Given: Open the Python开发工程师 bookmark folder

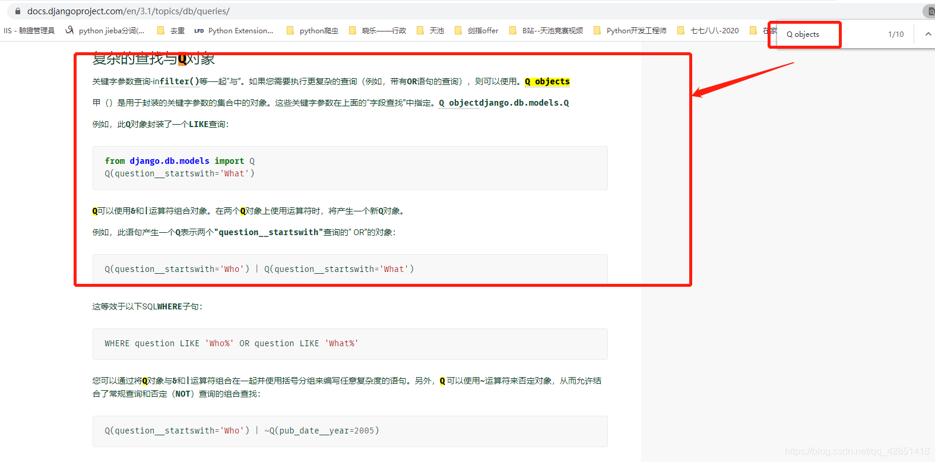Looking at the screenshot, I should [630, 31].
